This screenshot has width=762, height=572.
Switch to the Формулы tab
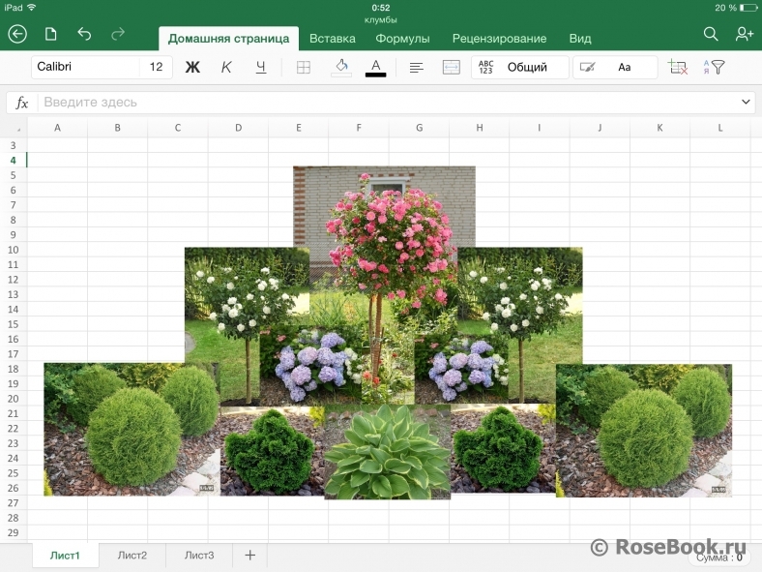pyautogui.click(x=402, y=39)
